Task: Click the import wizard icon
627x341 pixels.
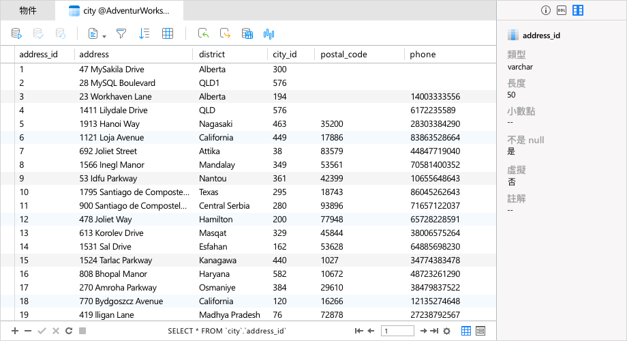Action: (204, 33)
